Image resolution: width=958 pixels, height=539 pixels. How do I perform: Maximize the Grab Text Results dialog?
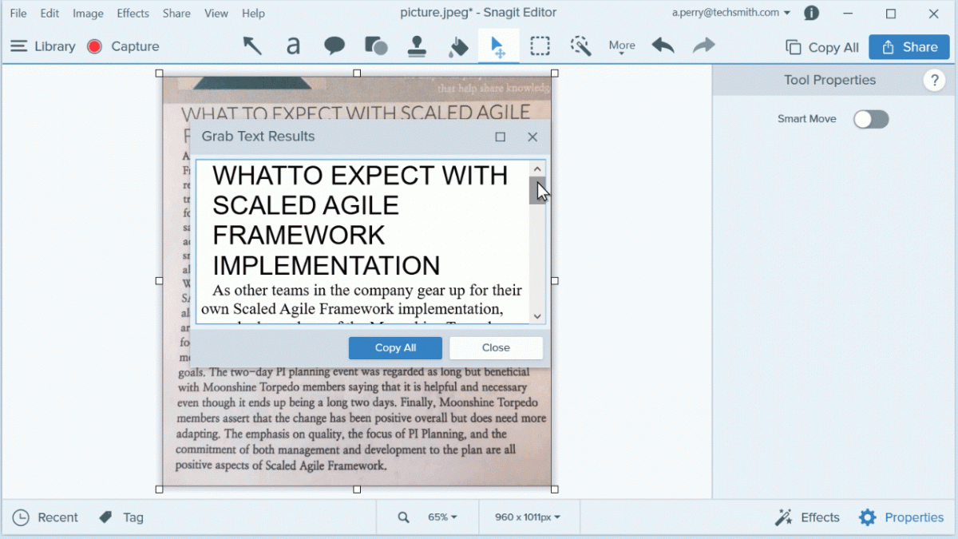tap(501, 137)
